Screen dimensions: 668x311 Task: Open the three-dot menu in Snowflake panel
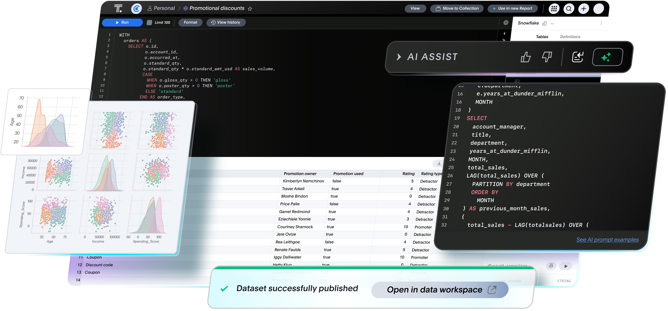point(601,23)
